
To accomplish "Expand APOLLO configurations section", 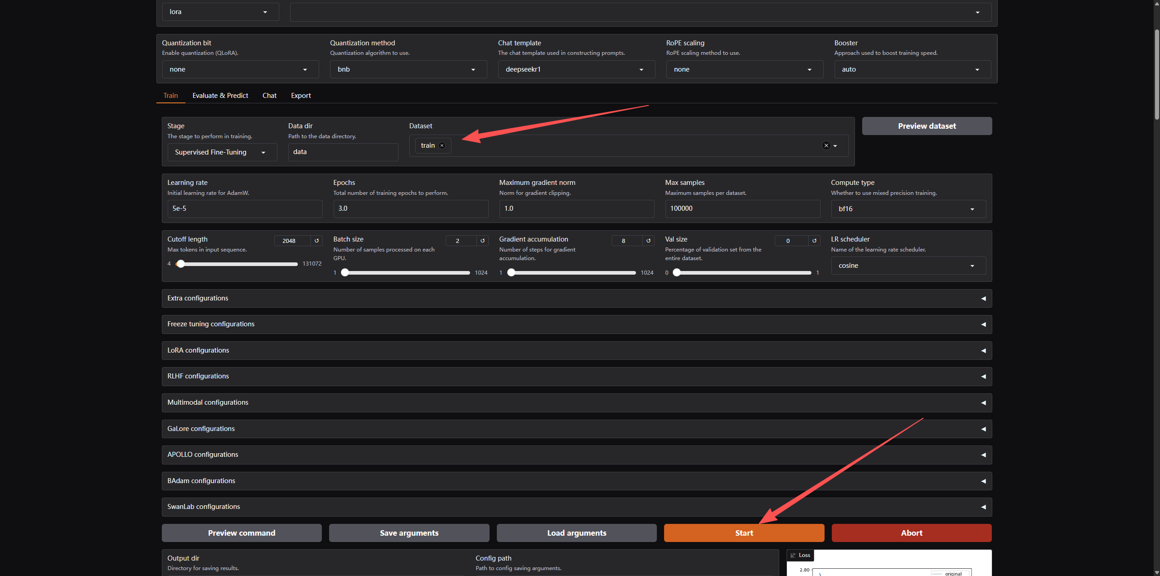I will (577, 455).
